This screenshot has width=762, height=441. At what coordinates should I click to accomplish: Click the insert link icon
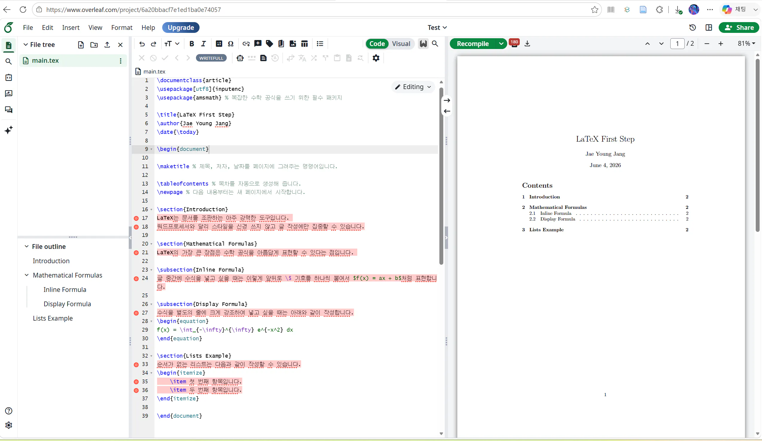coord(246,44)
